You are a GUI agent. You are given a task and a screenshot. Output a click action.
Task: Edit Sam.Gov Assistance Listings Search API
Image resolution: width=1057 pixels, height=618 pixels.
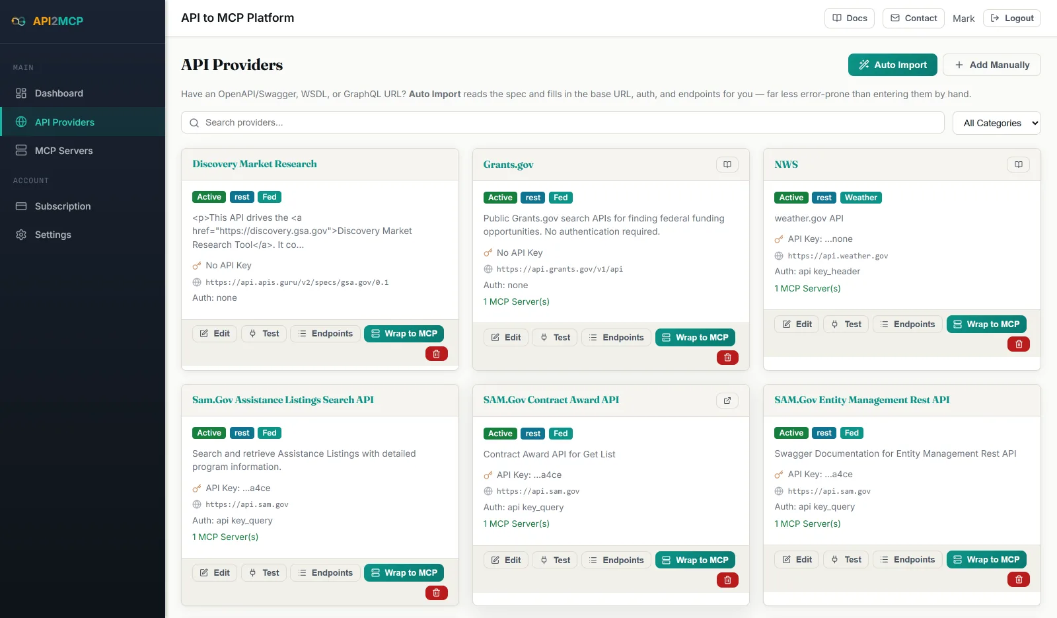click(x=215, y=573)
